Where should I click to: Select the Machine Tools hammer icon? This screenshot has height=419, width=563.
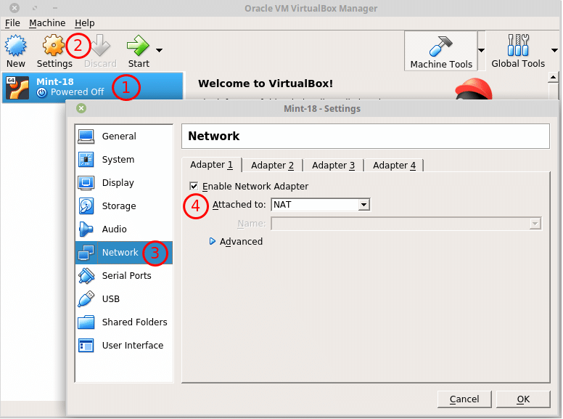(440, 46)
